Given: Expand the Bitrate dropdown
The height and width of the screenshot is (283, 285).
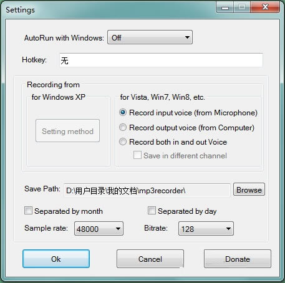Looking at the screenshot, I should click(206, 229).
